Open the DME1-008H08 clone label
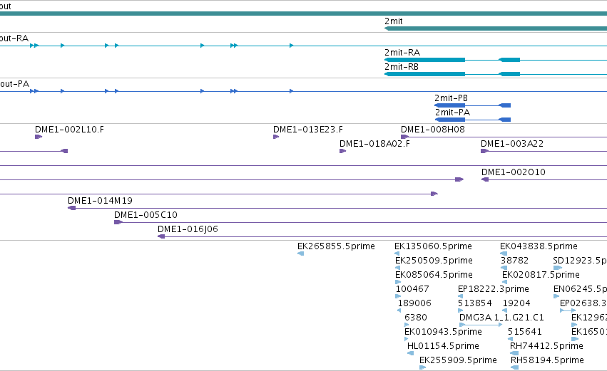This screenshot has height=371, width=607. 433,130
